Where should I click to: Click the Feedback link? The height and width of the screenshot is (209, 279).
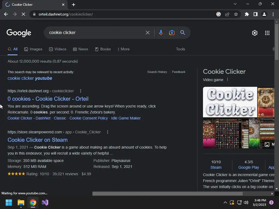pyautogui.click(x=179, y=72)
